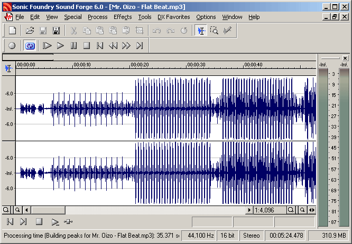Go to Start in data window transport
Screen dimensions: 352x244
click(x=10, y=222)
